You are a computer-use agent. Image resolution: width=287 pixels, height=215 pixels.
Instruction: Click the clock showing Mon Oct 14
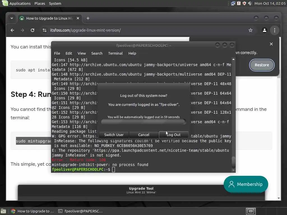pos(270,3)
